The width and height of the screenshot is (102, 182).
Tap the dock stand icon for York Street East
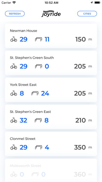35,93
